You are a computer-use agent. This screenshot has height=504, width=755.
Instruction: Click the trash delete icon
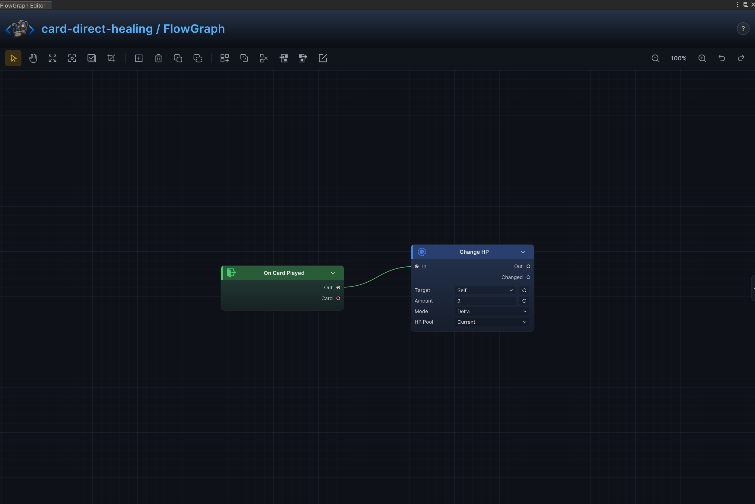pyautogui.click(x=158, y=58)
